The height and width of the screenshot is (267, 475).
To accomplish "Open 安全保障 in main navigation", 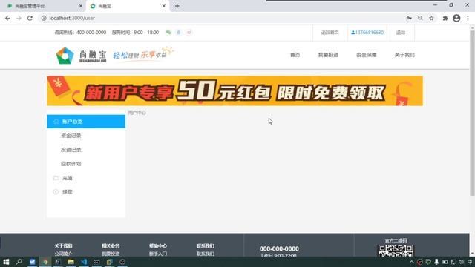I will coord(366,55).
